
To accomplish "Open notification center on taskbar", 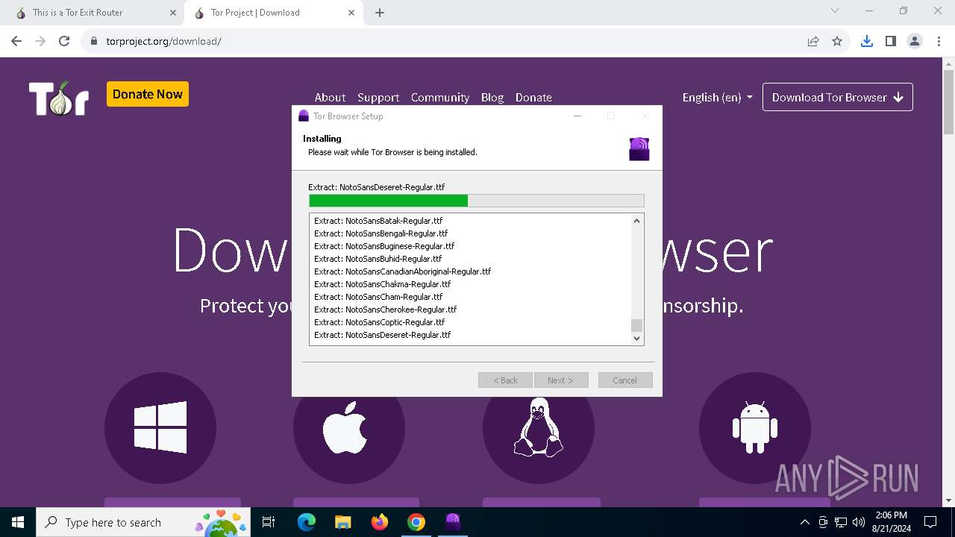I will pyautogui.click(x=930, y=522).
